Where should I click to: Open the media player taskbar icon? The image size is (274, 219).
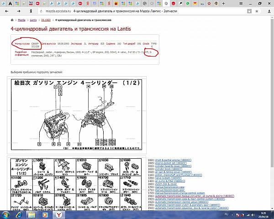[45, 214]
